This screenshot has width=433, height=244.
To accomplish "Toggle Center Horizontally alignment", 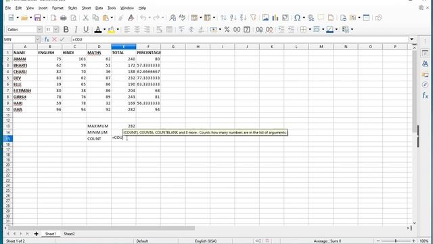I will coord(137,30).
